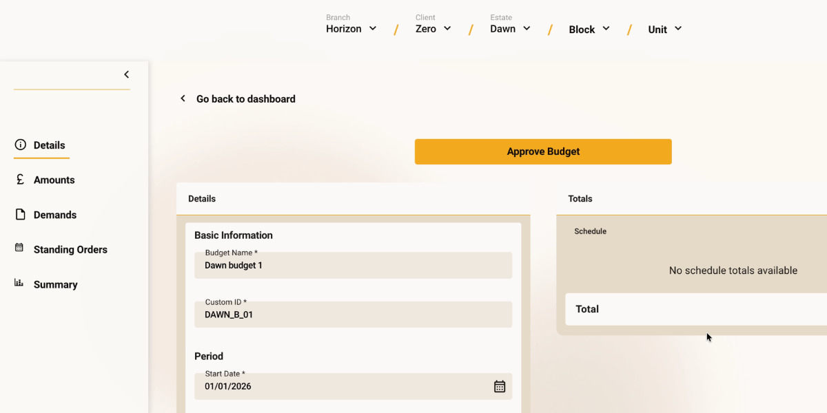Viewport: 827px width, 413px height.
Task: Click the pound sign Amounts icon
Action: [20, 180]
